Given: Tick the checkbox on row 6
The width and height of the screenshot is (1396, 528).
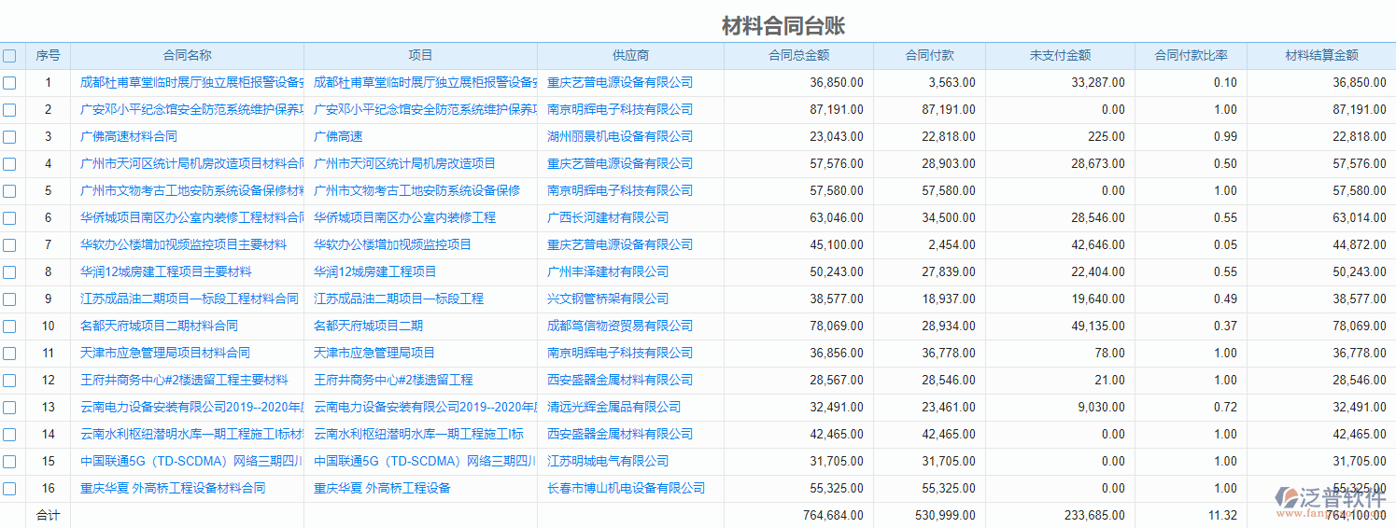Looking at the screenshot, I should pos(9,218).
